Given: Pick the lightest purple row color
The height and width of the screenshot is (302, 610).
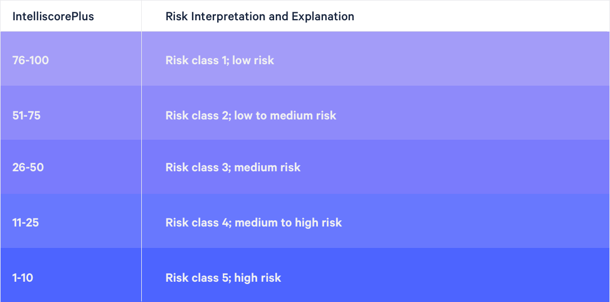Looking at the screenshot, I should click(305, 59).
